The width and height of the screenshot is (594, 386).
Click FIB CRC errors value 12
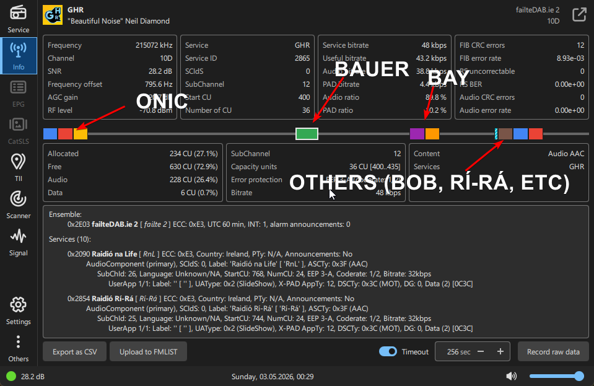pyautogui.click(x=580, y=45)
